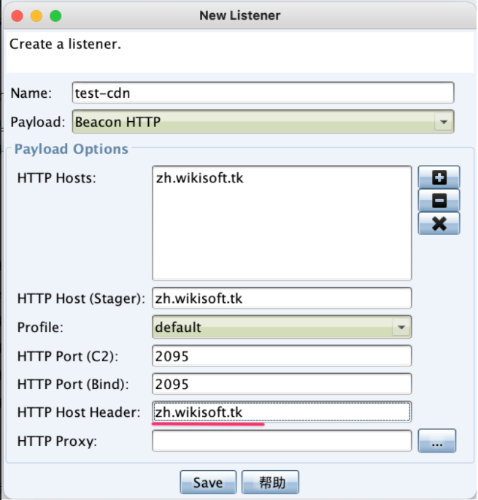Click the HTTP Port (Bind) field

coord(281,384)
